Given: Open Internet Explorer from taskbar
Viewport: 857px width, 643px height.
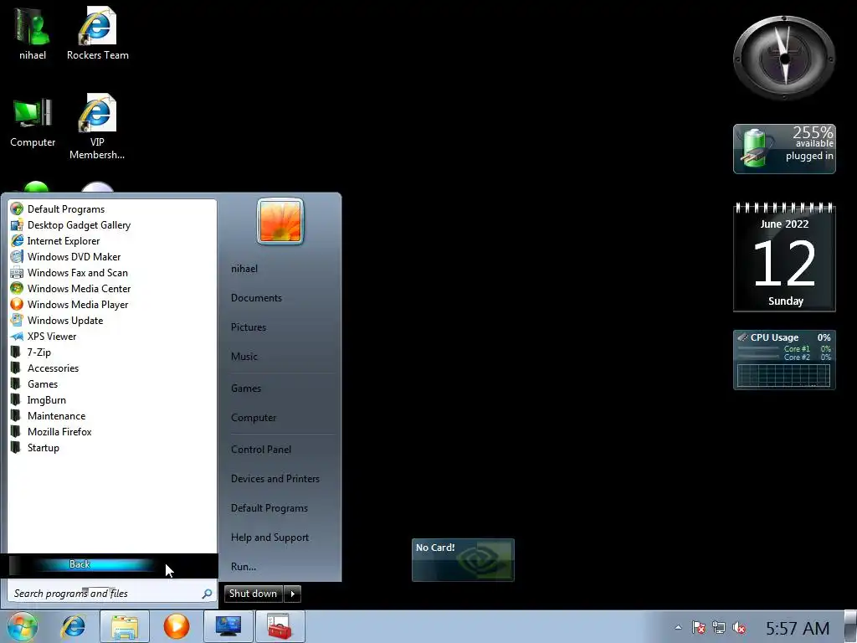Looking at the screenshot, I should coord(74,626).
